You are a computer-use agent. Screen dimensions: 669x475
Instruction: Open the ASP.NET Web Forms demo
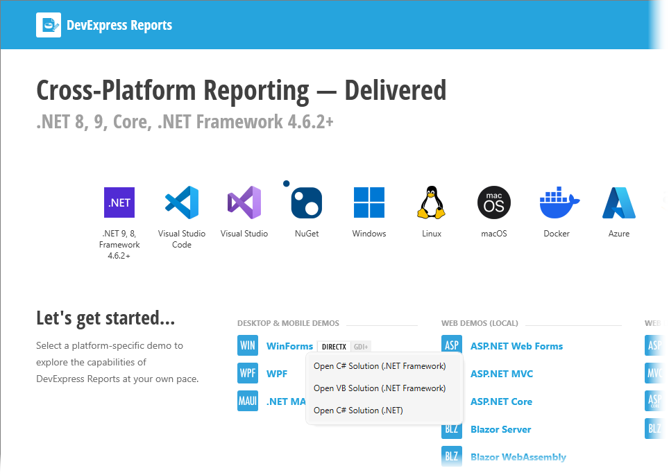[517, 346]
